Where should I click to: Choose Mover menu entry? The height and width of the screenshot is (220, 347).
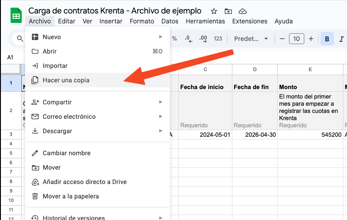pos(98,167)
